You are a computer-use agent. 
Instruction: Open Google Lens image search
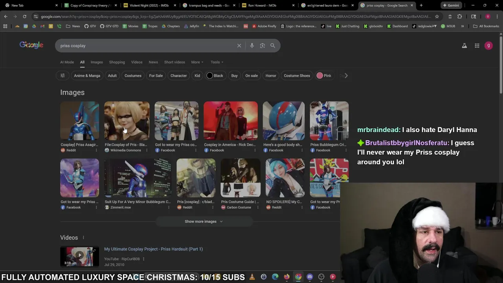click(263, 46)
